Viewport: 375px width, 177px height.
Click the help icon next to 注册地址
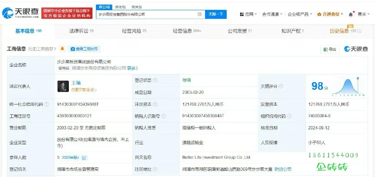155,169
